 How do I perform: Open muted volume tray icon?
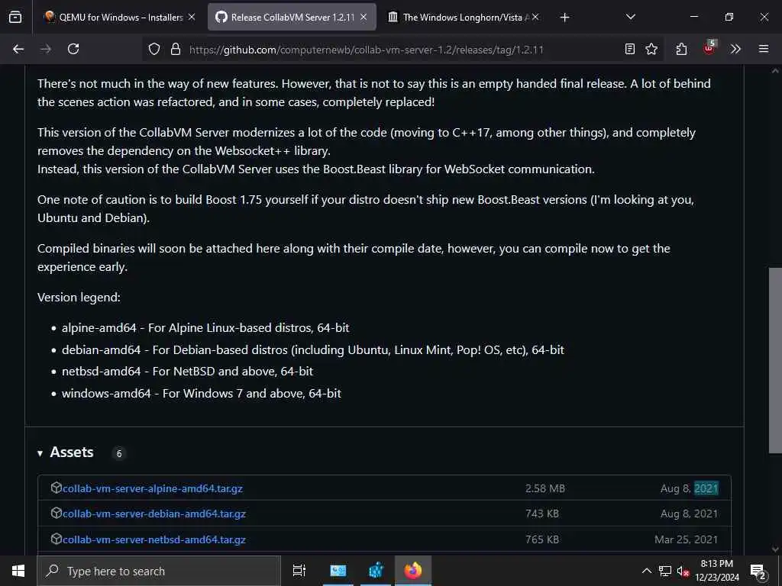click(683, 572)
